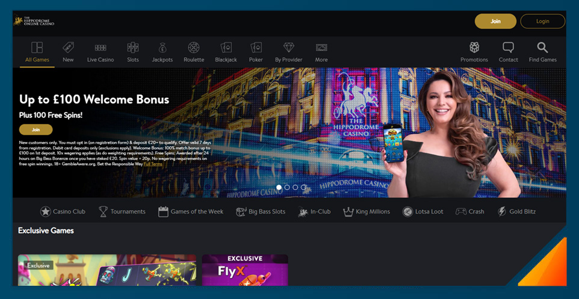Viewport: 579px width, 299px height.
Task: Click the Casino Club star icon
Action: tap(45, 212)
